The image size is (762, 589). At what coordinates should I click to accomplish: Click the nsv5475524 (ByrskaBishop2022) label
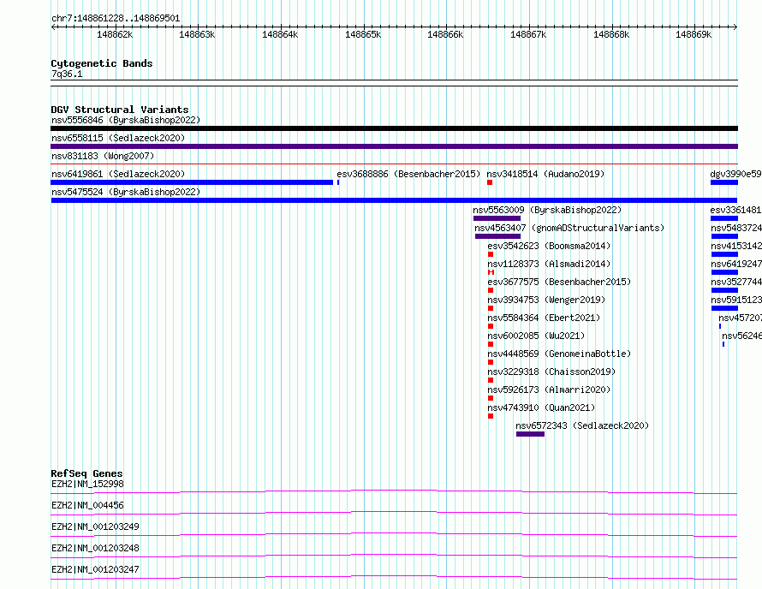point(126,192)
